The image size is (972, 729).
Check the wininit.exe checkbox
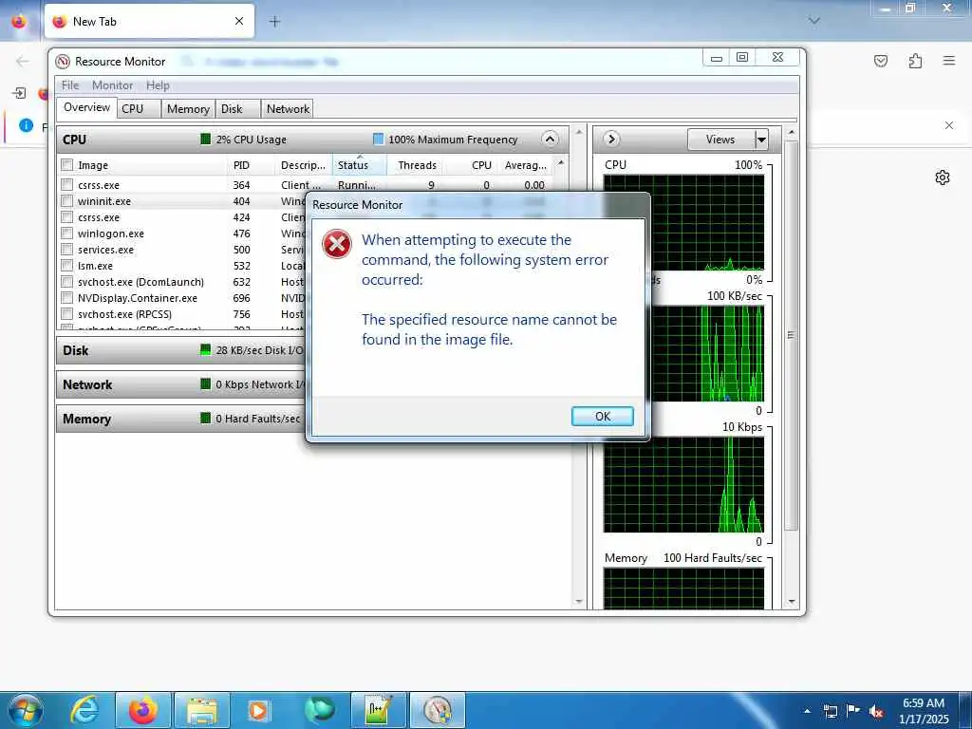point(67,201)
